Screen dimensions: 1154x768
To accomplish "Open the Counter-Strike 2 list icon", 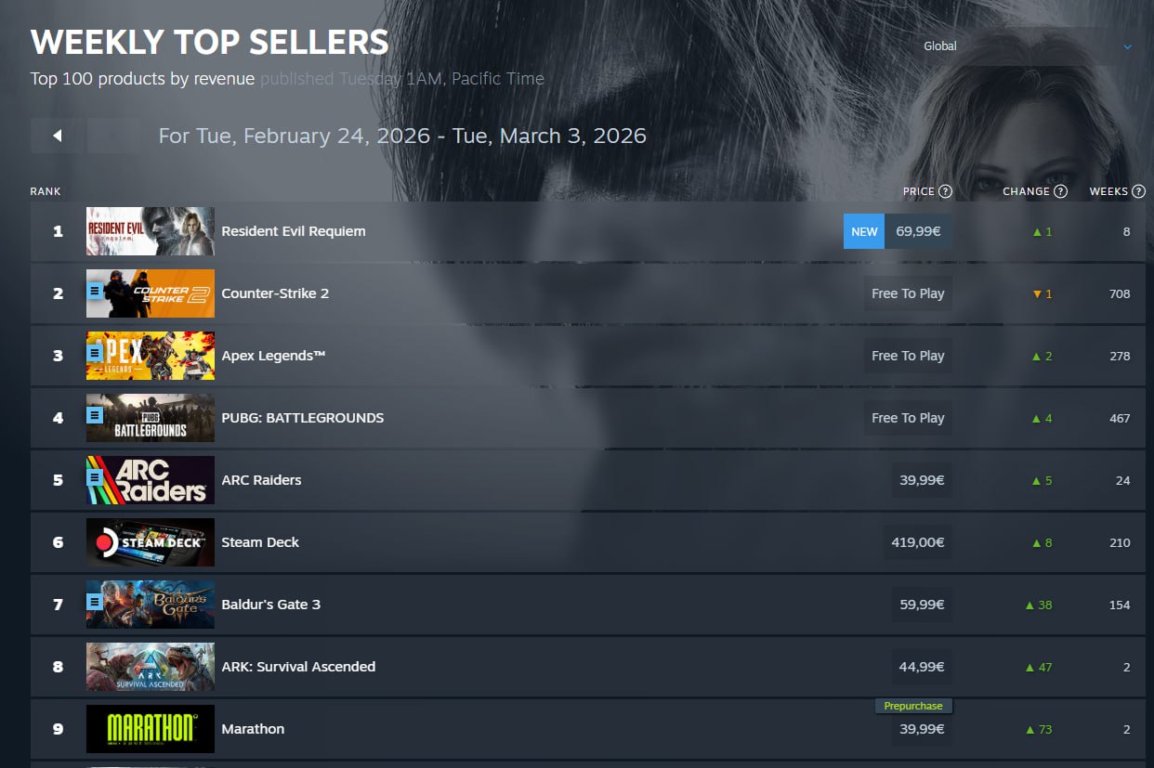I will [94, 291].
